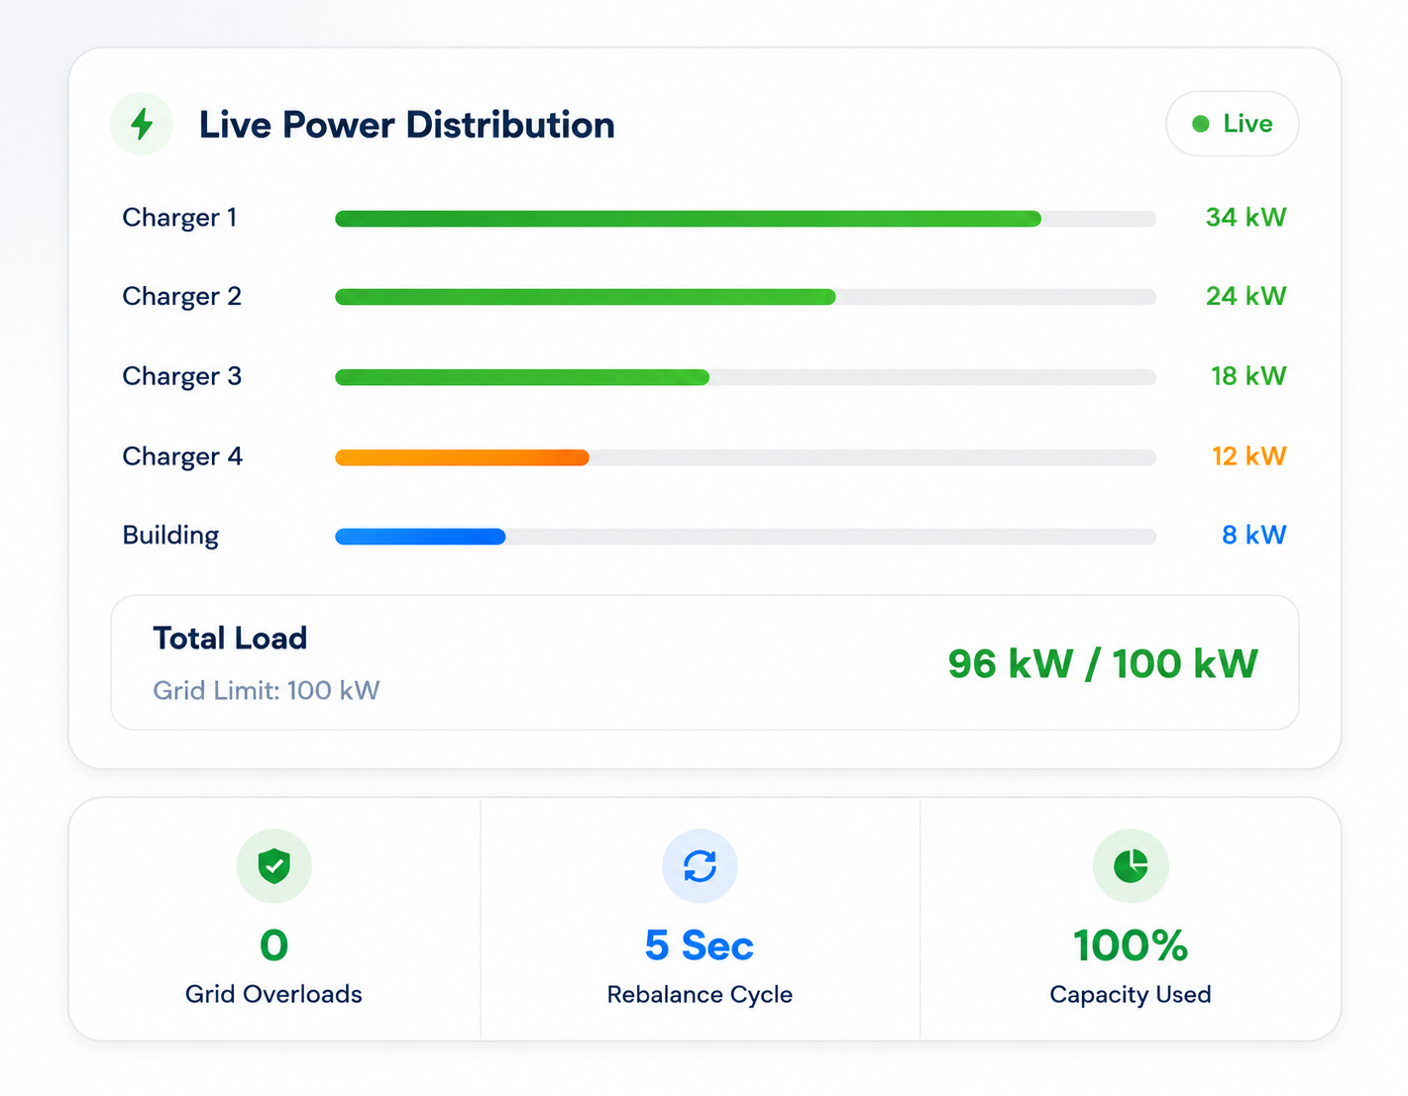Screen dimensions: 1408x1096
Task: Select the Charger 1 label
Action: pyautogui.click(x=179, y=218)
